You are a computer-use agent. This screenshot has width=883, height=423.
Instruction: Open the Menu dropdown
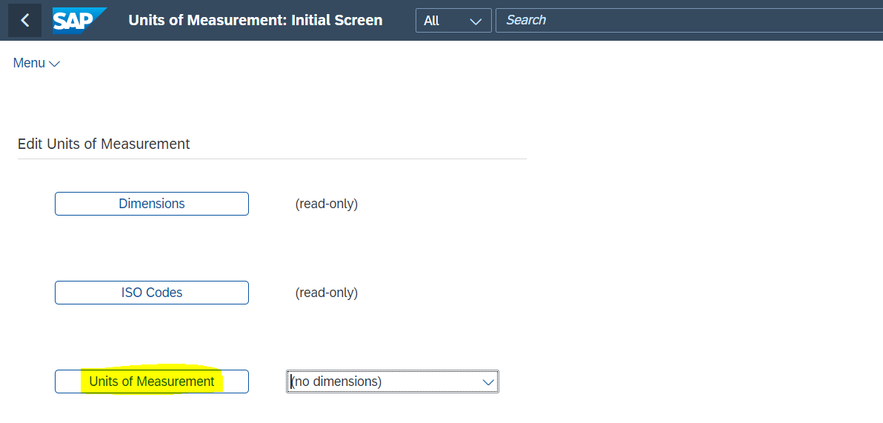(x=36, y=63)
